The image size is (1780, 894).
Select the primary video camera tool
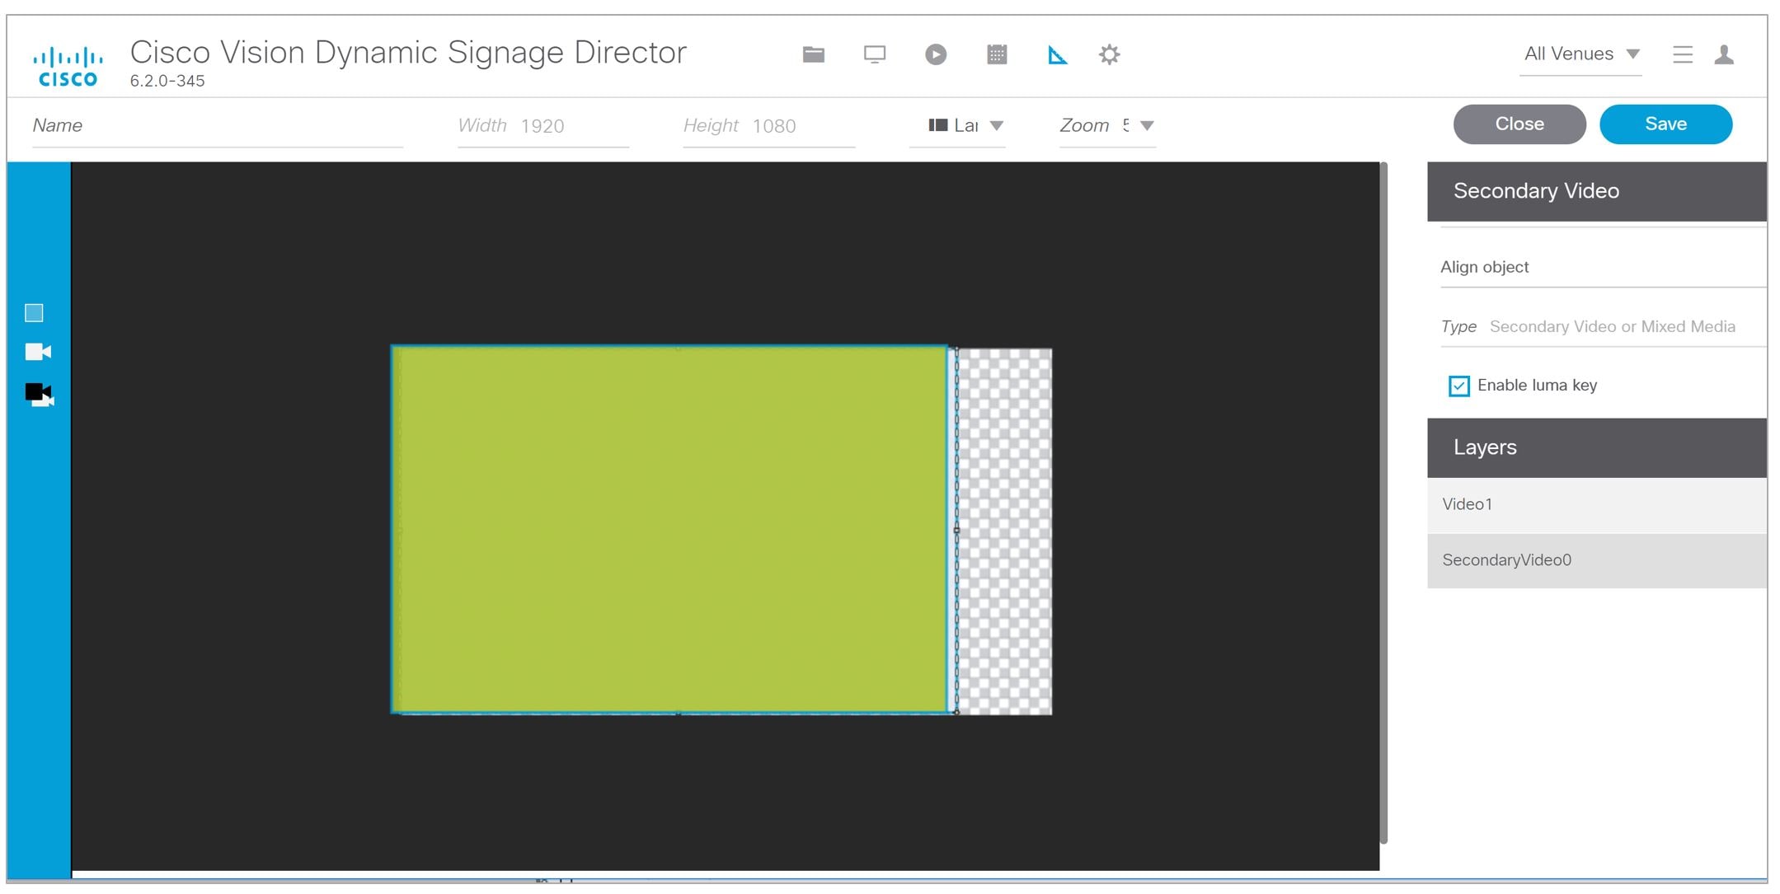(38, 352)
